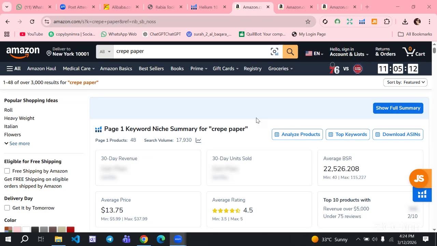Click Top Keywords button
Image resolution: width=437 pixels, height=246 pixels.
click(348, 135)
